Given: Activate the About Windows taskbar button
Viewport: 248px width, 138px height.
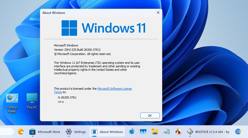Looking at the screenshot, I should 107,132.
